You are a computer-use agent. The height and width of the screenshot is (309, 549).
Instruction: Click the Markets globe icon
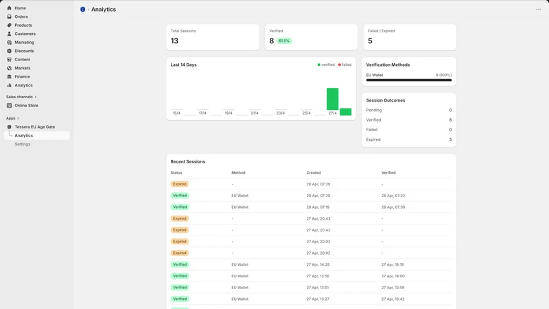pyautogui.click(x=9, y=68)
